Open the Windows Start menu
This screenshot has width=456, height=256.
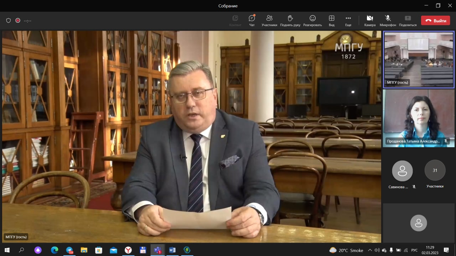[x=7, y=250]
